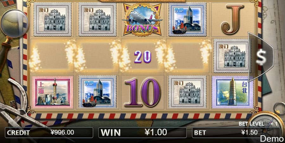This screenshot has height=143, width=285.
Task: Open the dollar sign side tab
Action: coord(261,57)
